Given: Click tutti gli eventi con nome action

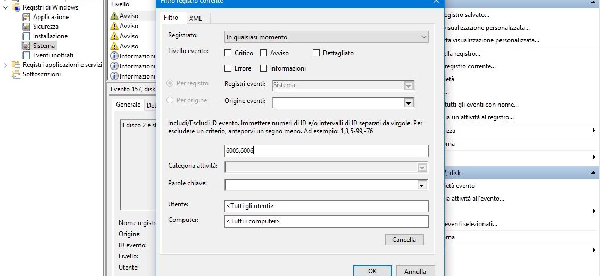Looking at the screenshot, I should [481, 105].
